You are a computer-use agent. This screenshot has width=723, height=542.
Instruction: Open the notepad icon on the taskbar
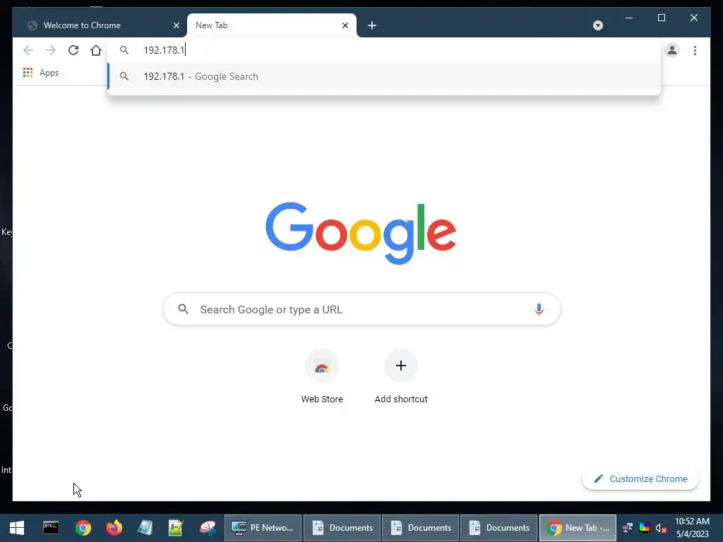point(145,528)
